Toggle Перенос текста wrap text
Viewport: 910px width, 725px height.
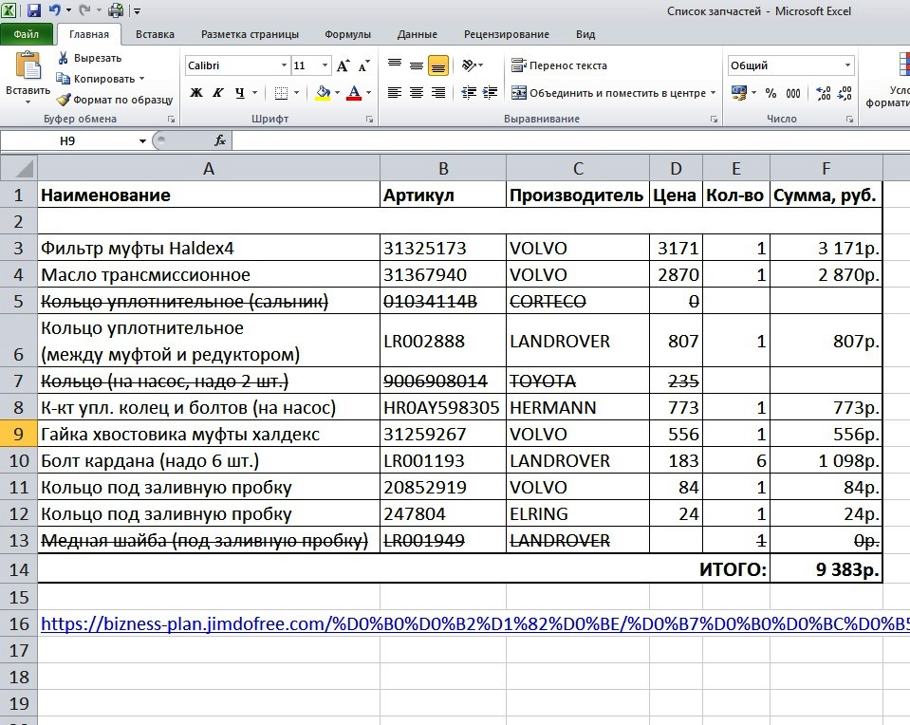point(559,65)
